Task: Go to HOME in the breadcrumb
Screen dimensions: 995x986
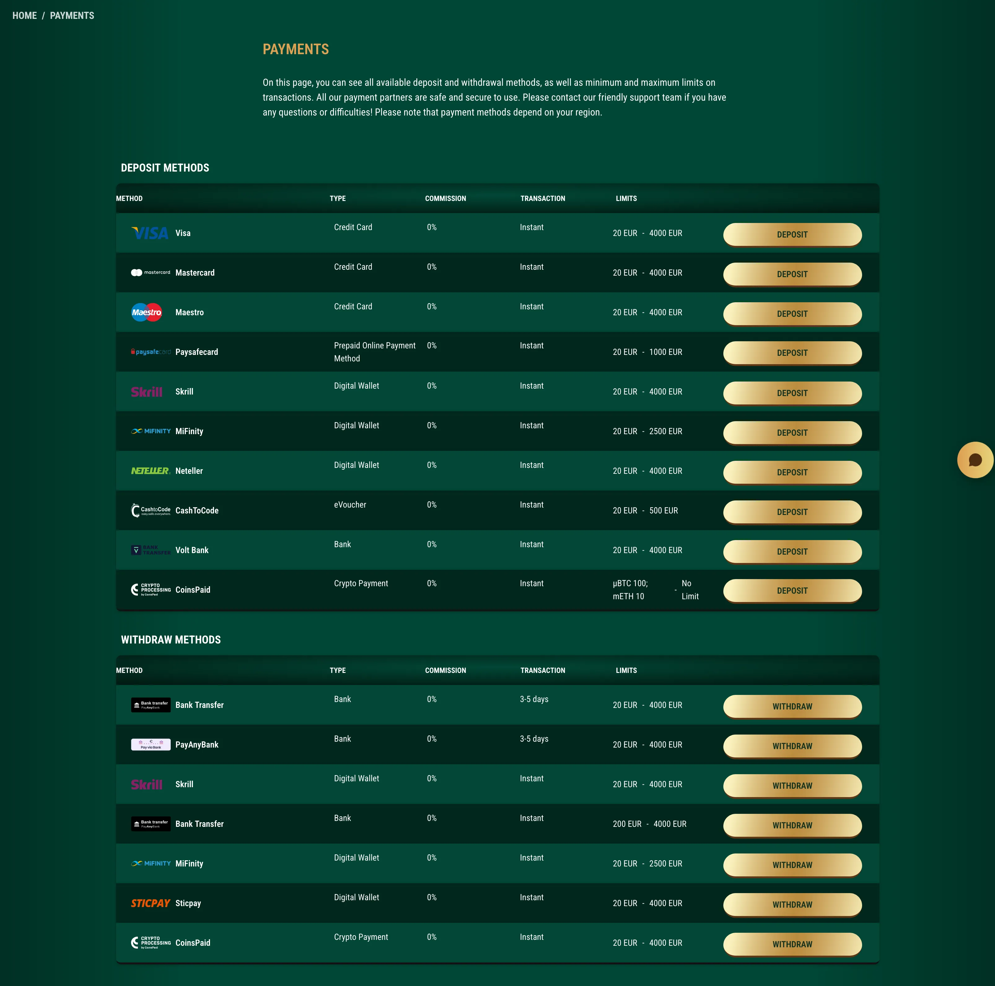Action: pos(25,15)
